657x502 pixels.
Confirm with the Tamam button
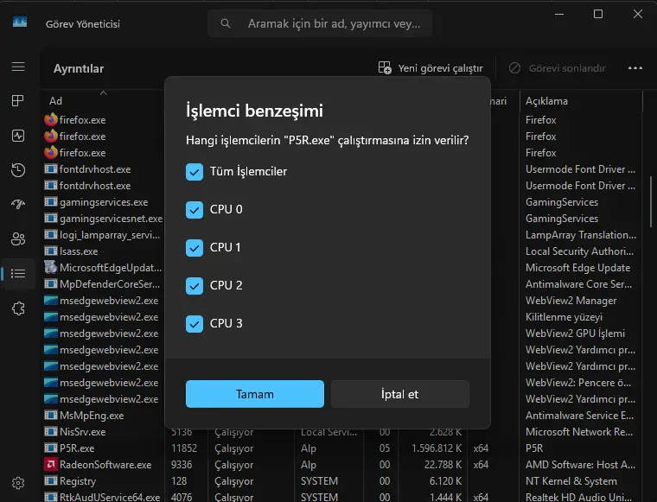255,394
